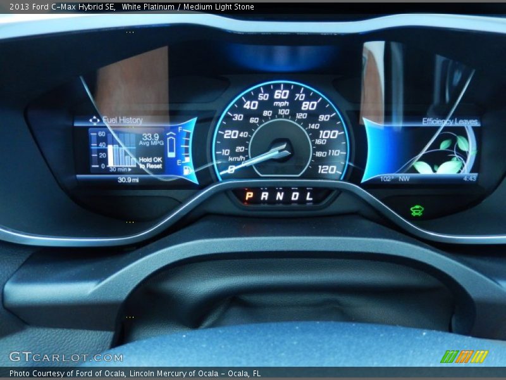Click the GTCARLOT.COM watermark logo
This screenshot has width=506, height=380.
[66, 357]
